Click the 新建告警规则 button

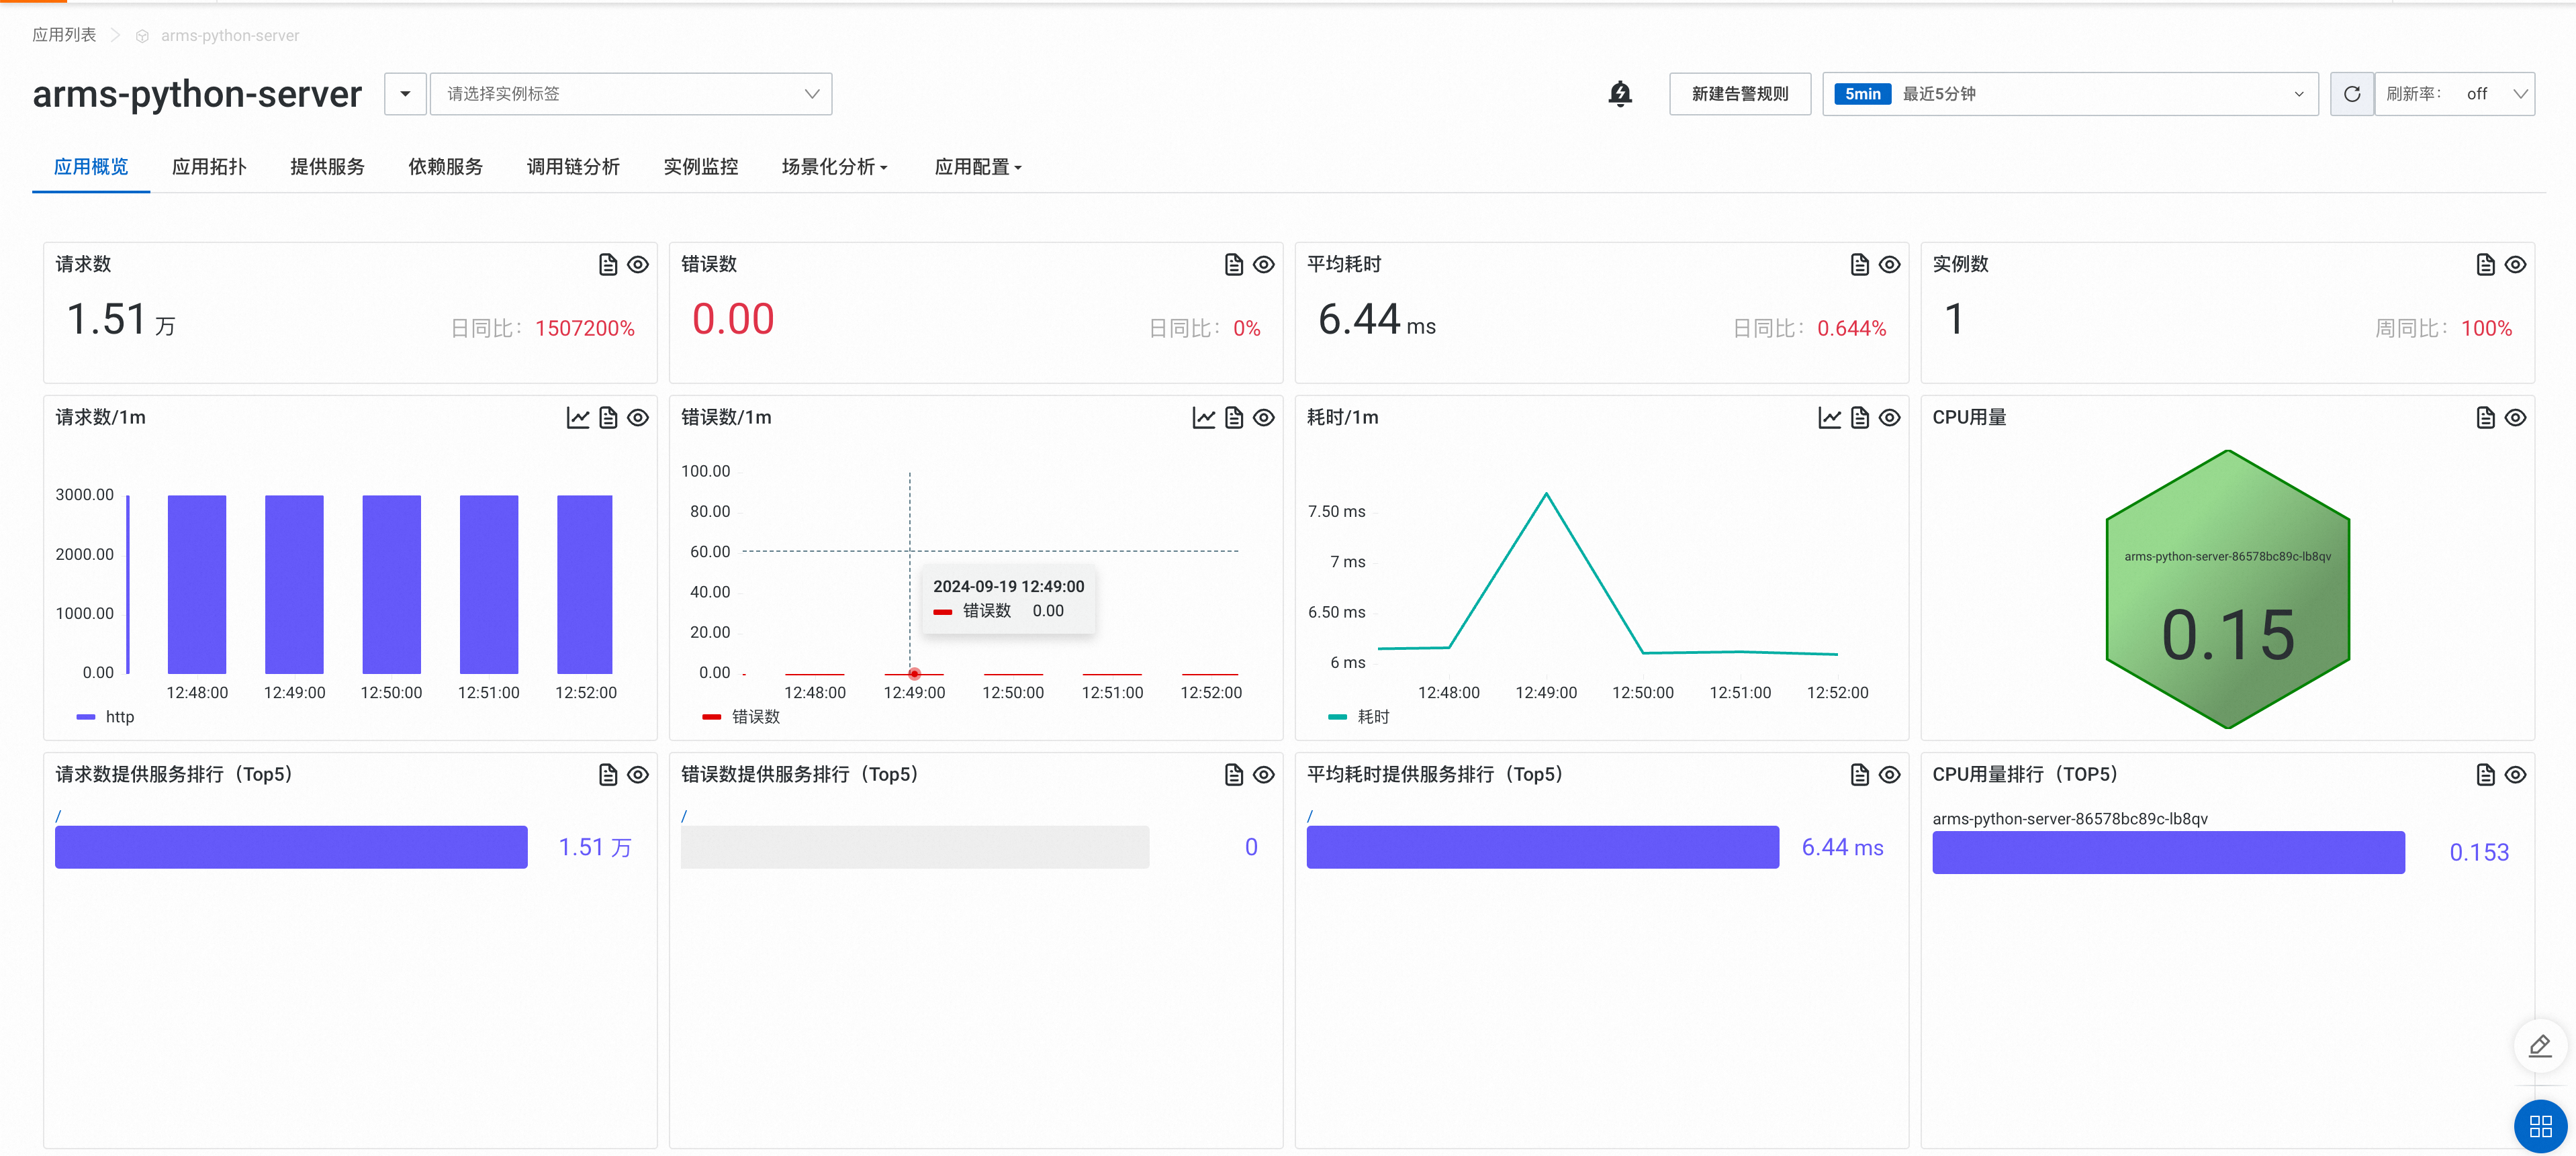(1739, 94)
